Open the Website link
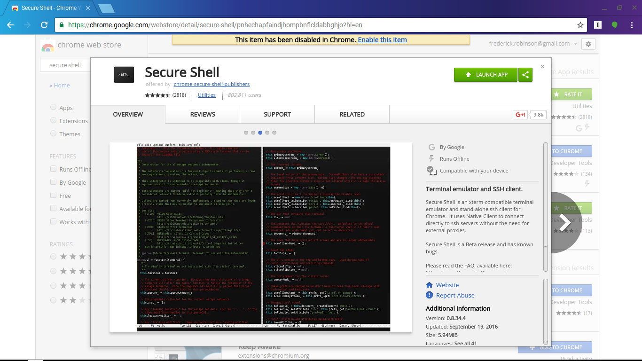This screenshot has height=361, width=642. coord(447,285)
